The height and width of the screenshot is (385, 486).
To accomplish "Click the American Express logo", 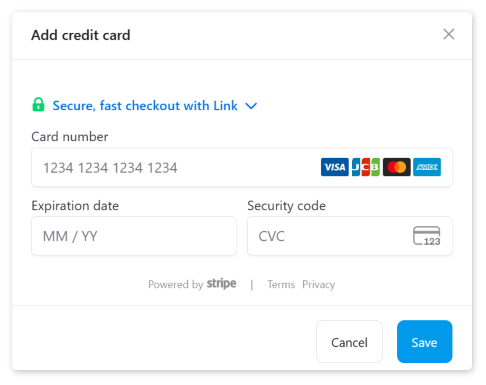I will pos(427,167).
